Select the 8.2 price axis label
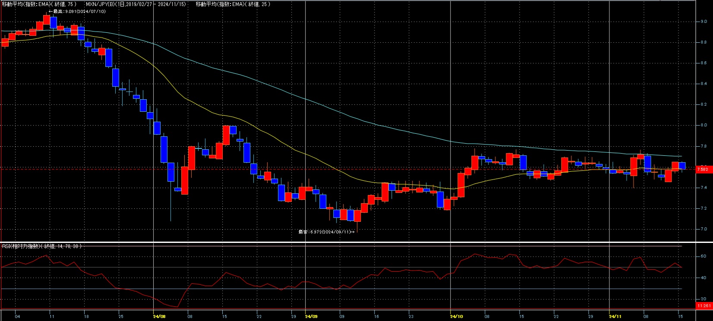 tap(704, 104)
